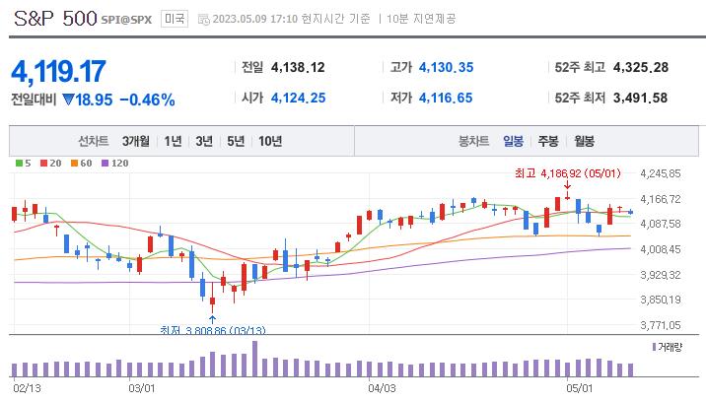Show the 10년 line chart
Image resolution: width=706 pixels, height=402 pixels.
(270, 141)
